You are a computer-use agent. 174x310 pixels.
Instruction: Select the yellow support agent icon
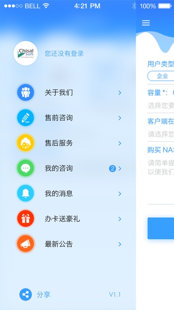pos(26,143)
